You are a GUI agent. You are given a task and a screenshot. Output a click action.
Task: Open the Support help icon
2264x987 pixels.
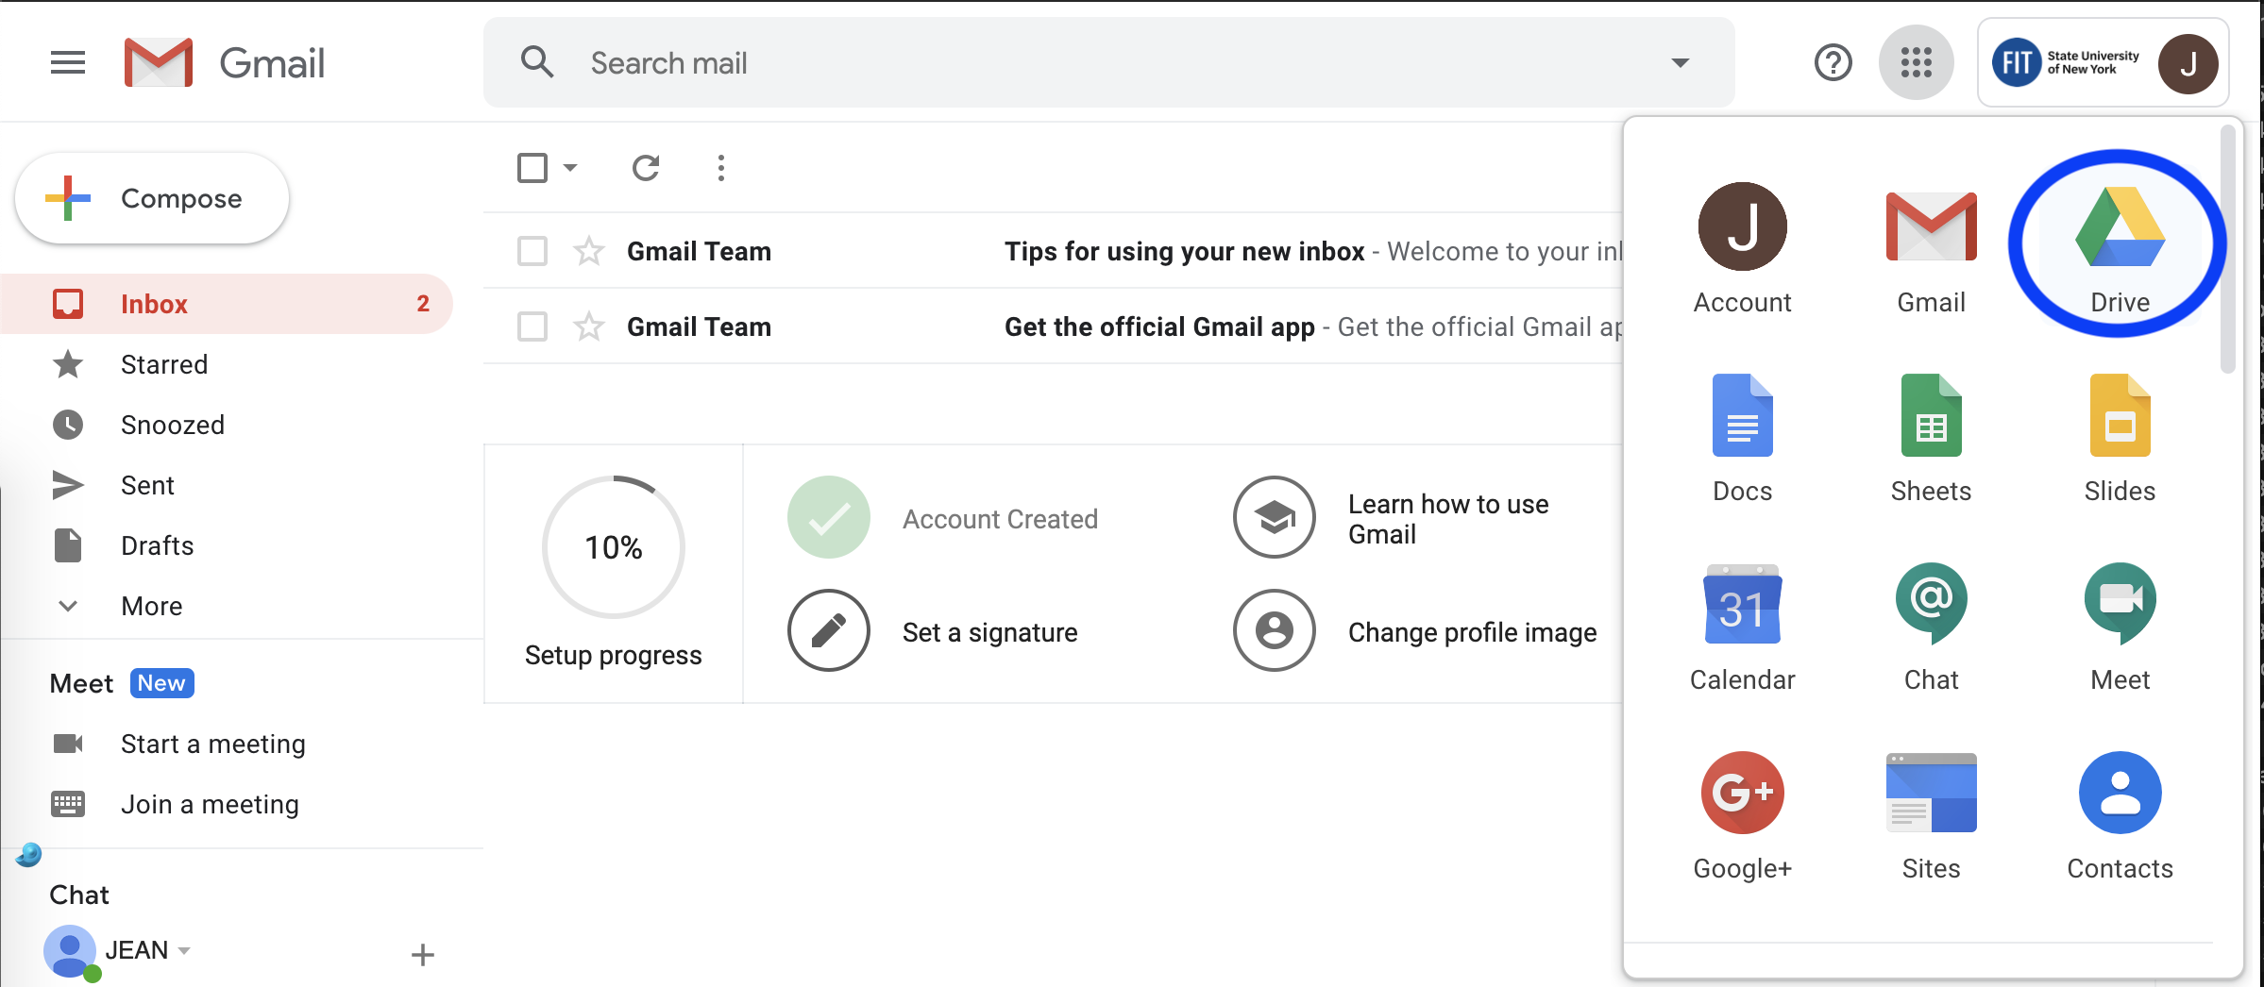pos(1833,63)
